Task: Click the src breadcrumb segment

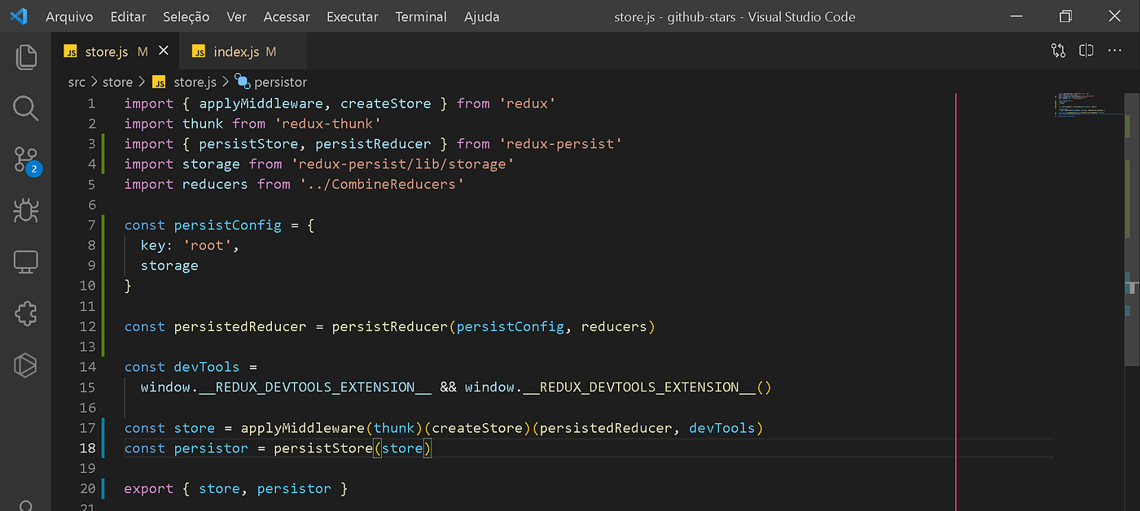Action: tap(77, 81)
